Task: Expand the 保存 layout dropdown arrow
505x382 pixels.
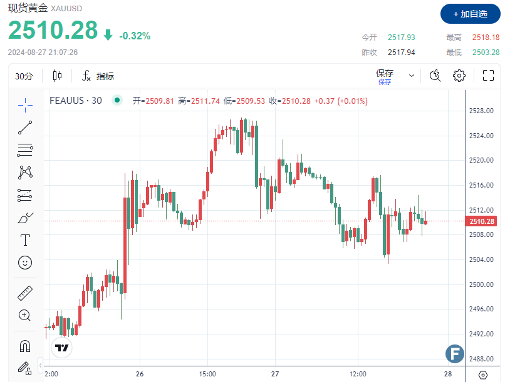Action: click(412, 76)
